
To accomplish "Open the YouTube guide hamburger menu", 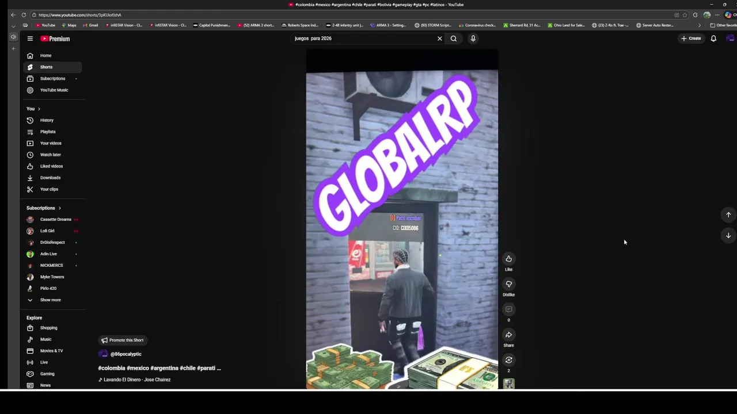I will point(30,39).
